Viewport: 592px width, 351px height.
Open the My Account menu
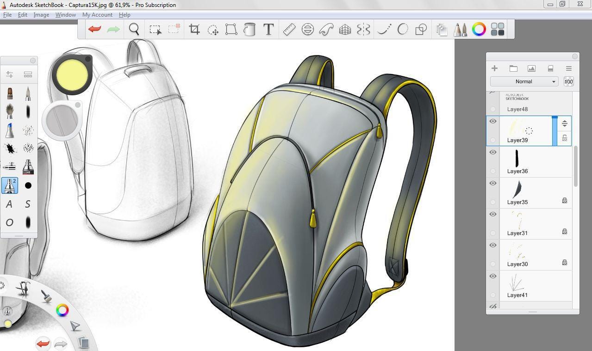click(x=97, y=15)
